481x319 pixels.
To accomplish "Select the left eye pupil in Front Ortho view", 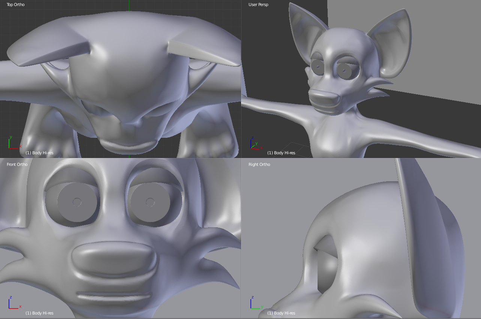I will [77, 202].
